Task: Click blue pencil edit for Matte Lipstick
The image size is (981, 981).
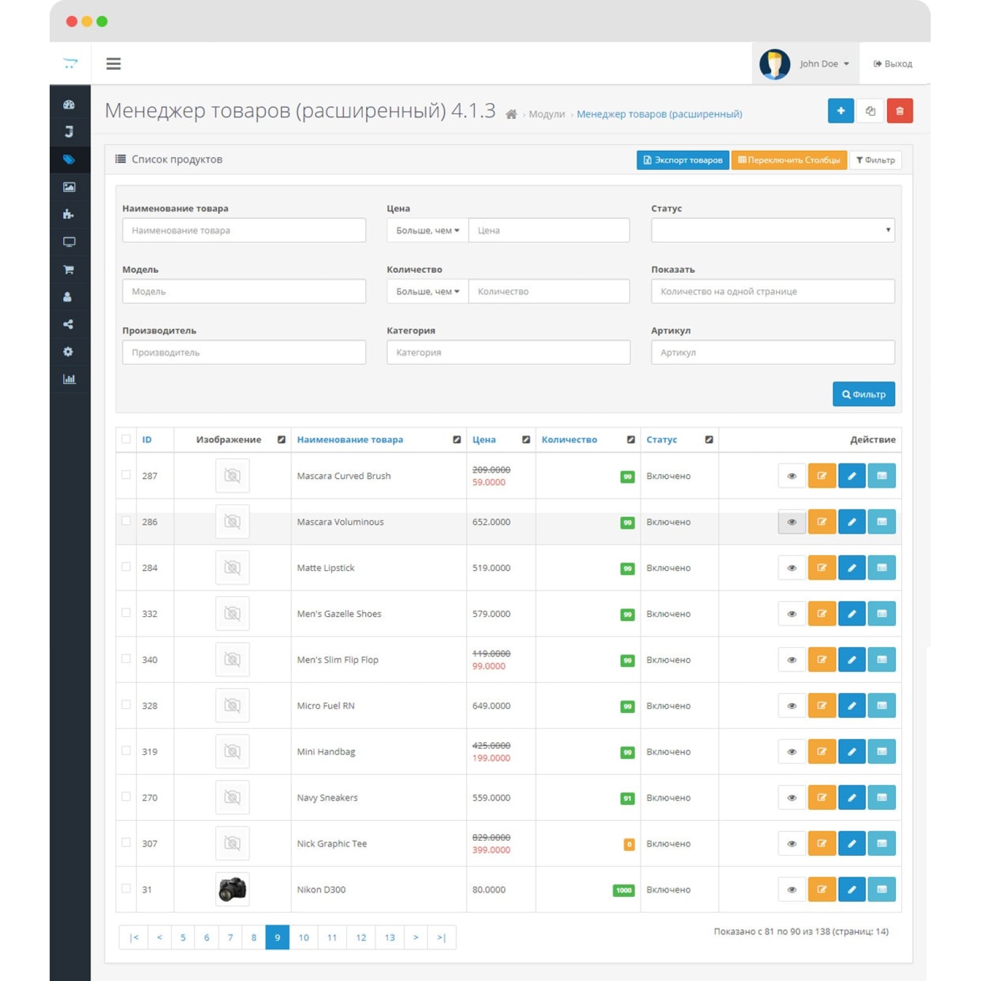Action: [x=852, y=568]
